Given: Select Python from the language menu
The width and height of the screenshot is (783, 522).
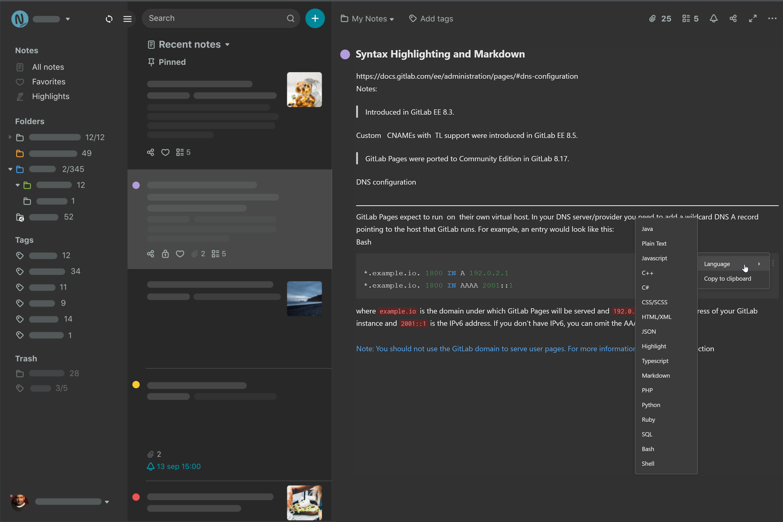Looking at the screenshot, I should click(651, 405).
